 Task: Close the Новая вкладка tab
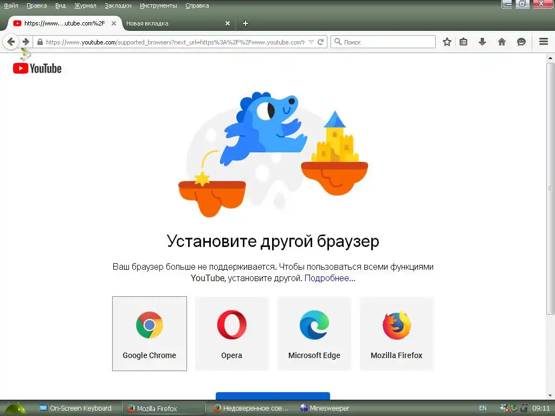click(x=228, y=23)
